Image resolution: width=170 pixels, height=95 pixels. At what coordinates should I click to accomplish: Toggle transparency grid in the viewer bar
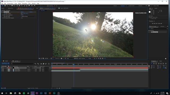[77, 59]
